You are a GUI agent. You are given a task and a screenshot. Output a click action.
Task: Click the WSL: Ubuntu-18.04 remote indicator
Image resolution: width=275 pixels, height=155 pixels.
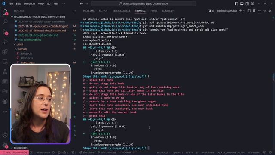point(15,152)
